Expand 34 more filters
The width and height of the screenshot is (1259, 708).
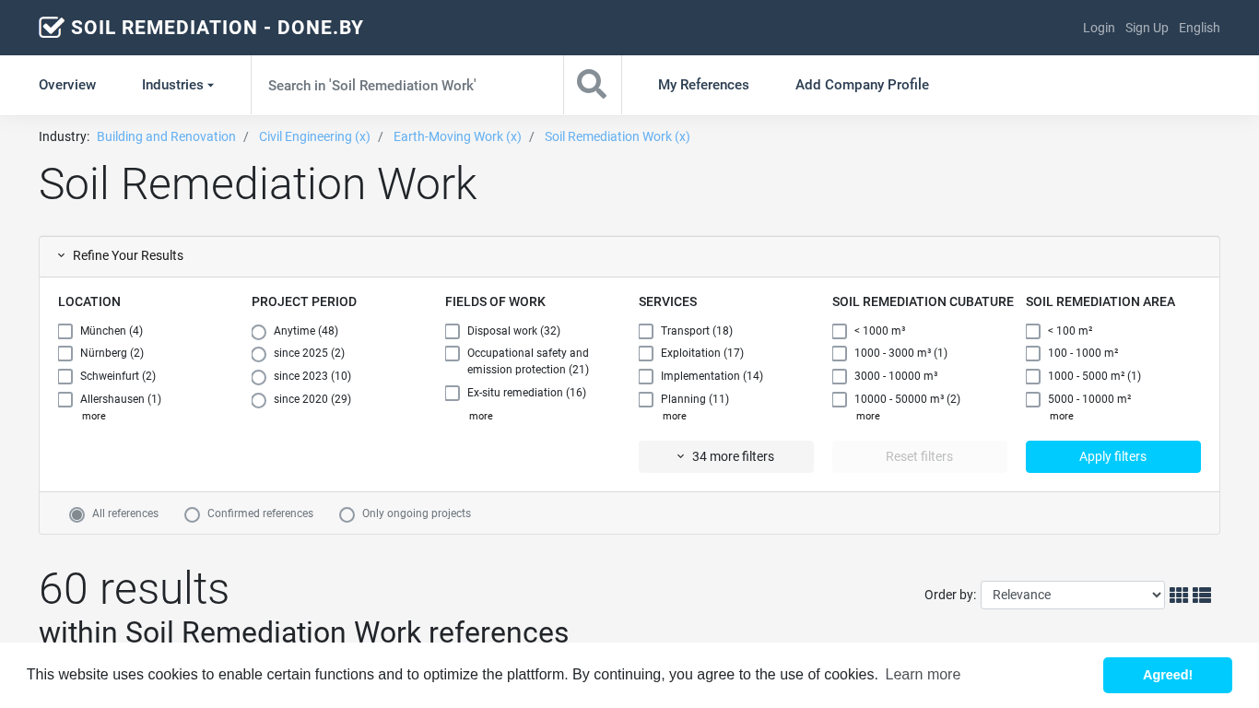725,457
